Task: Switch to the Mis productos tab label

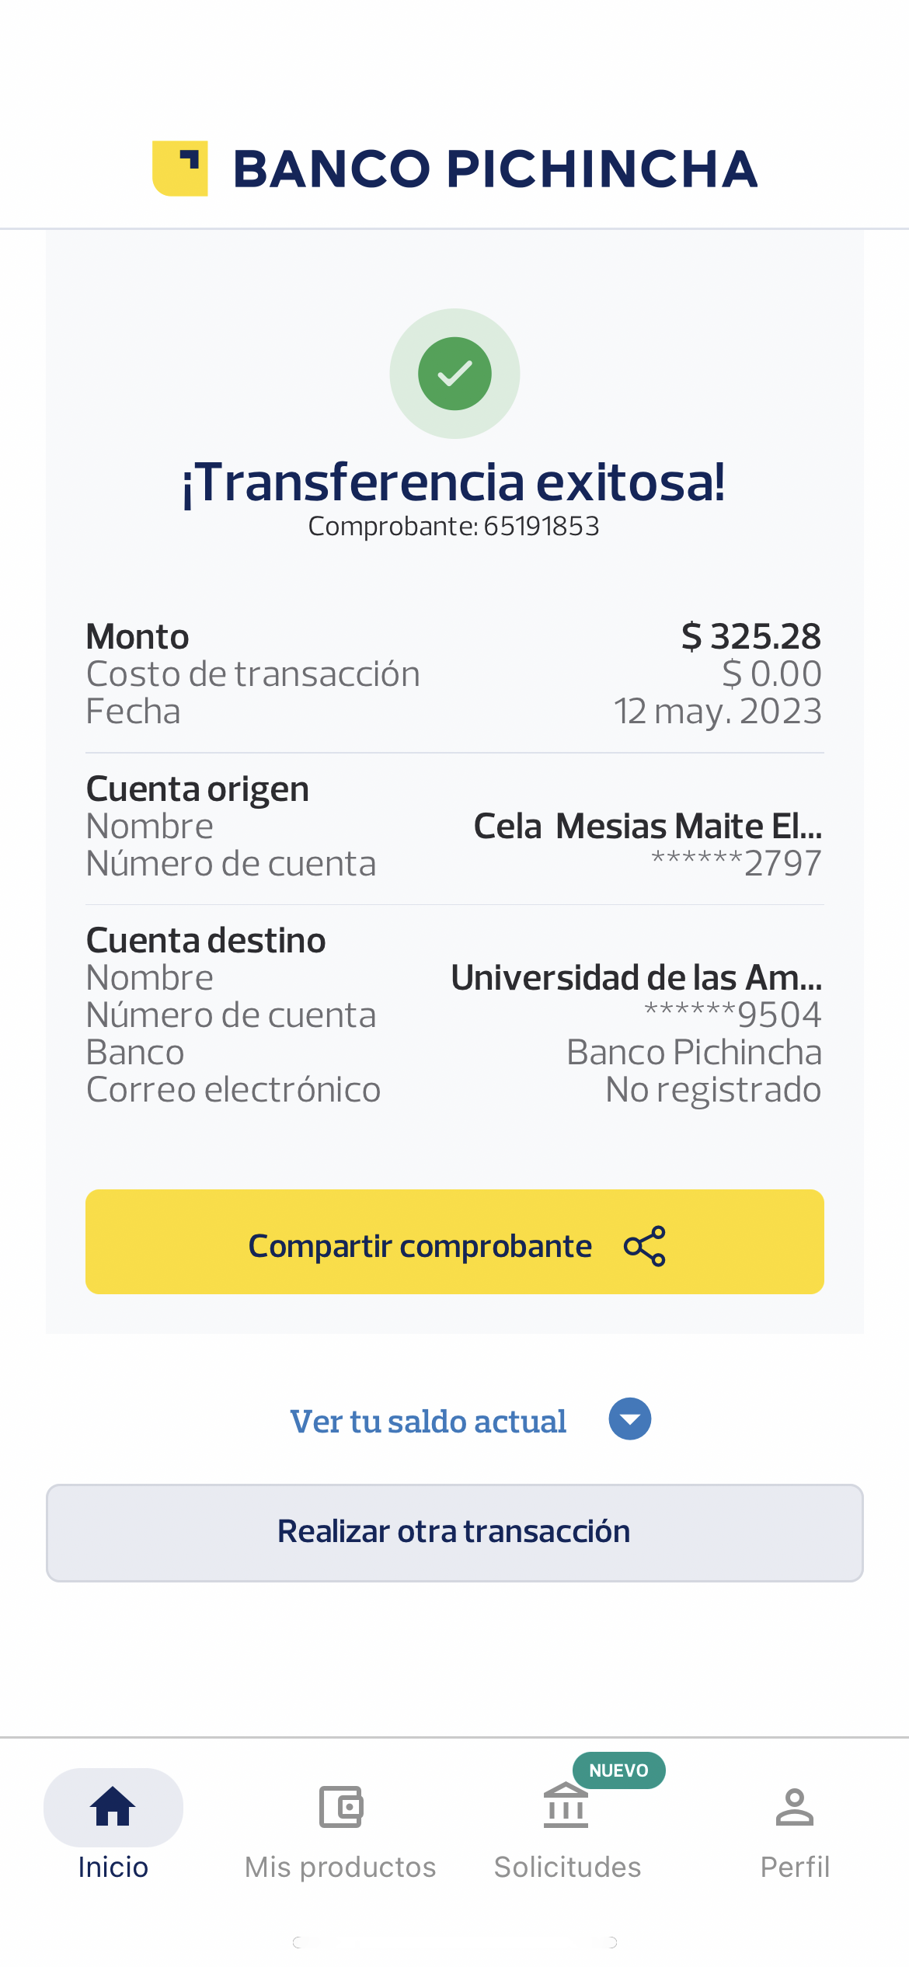Action: pos(340,1867)
